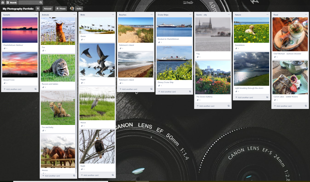Image resolution: width=310 pixels, height=182 pixels.
Task: Create card from template in Scenic - city
Action: pos(229,106)
